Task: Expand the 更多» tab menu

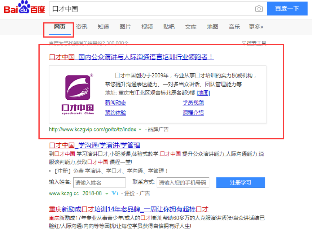Action: (x=256, y=27)
